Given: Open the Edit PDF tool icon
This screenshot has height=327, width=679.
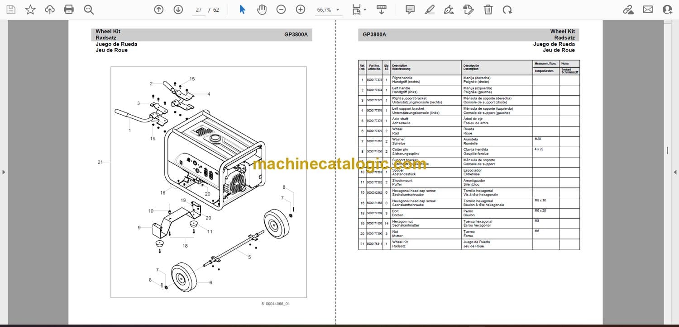Looking at the screenshot, I should 469,9.
